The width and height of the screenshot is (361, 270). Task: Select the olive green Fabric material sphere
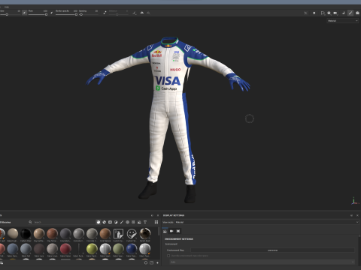click(118, 249)
